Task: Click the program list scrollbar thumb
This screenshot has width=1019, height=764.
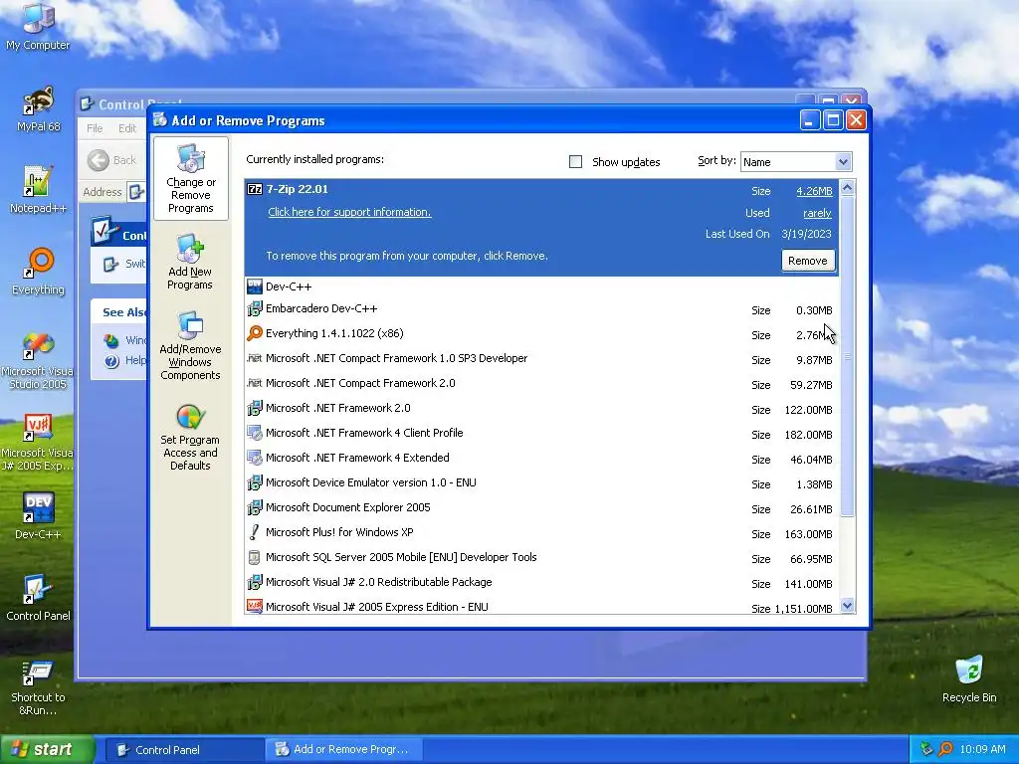Action: pos(847,356)
